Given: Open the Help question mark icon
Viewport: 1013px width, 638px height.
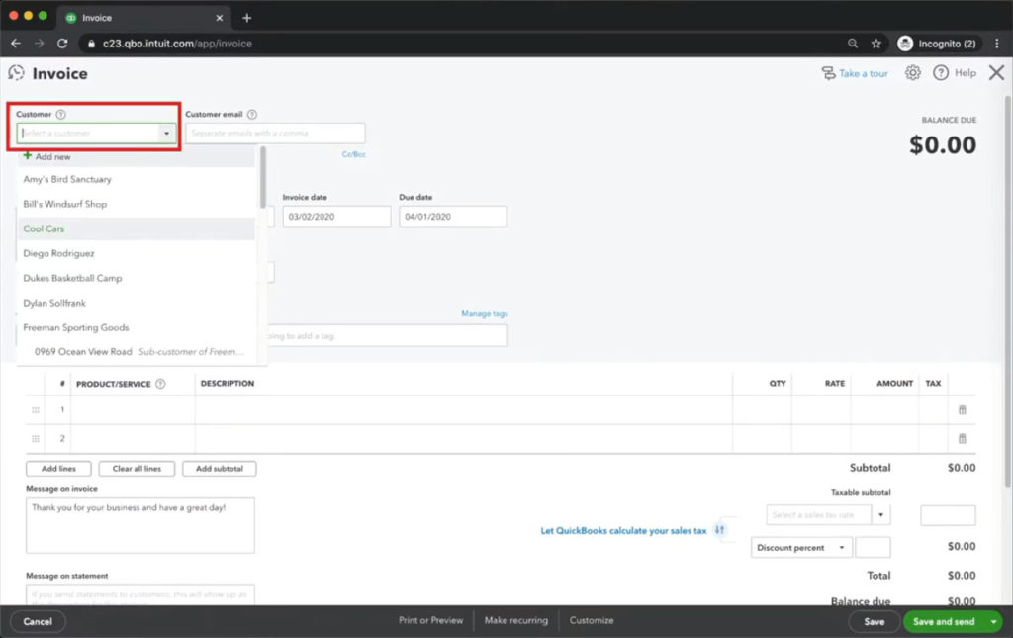Looking at the screenshot, I should [x=941, y=73].
